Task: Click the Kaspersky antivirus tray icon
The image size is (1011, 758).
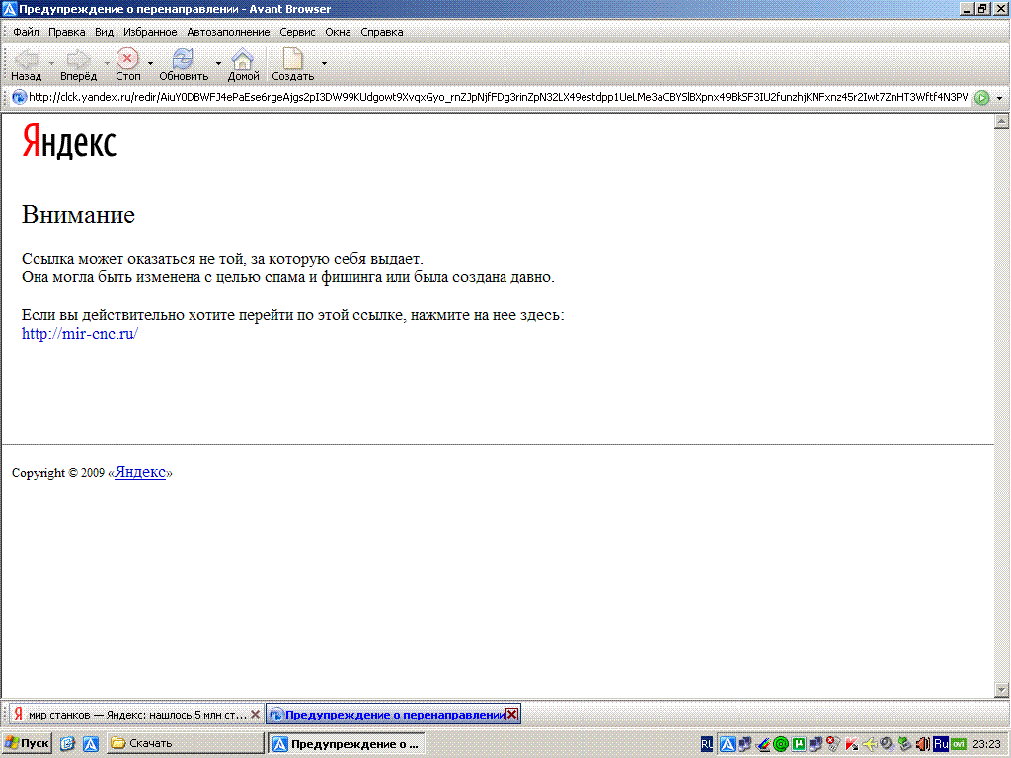Action: click(852, 744)
